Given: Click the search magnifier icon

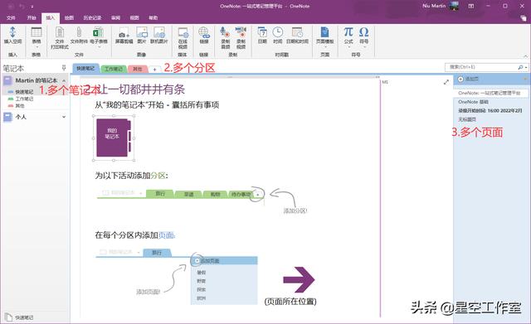Looking at the screenshot, I should point(520,67).
